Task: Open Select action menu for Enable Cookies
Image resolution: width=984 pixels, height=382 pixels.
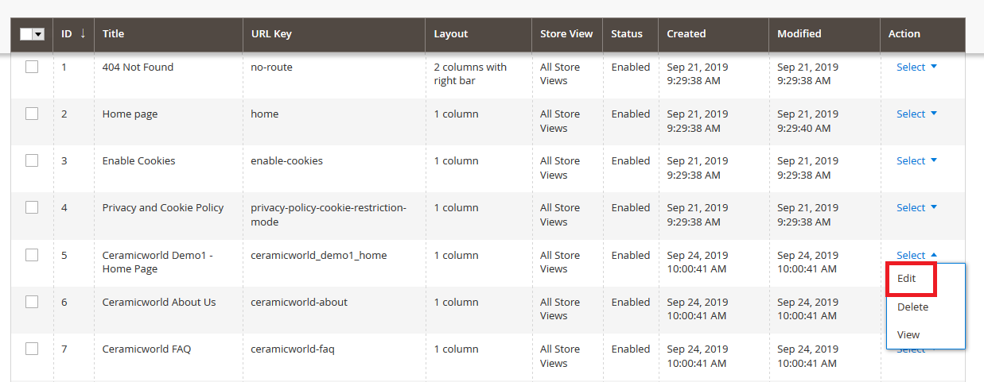Action: (916, 161)
